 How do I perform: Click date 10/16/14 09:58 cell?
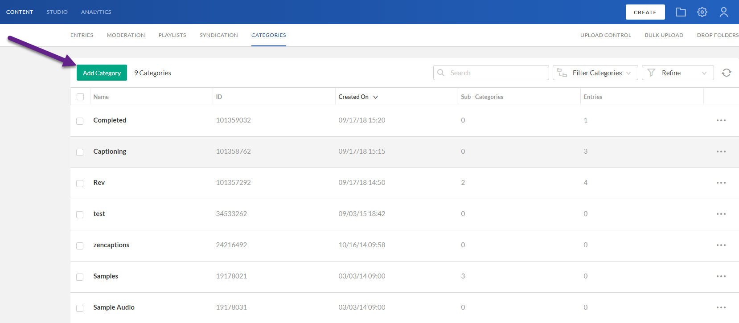point(362,245)
